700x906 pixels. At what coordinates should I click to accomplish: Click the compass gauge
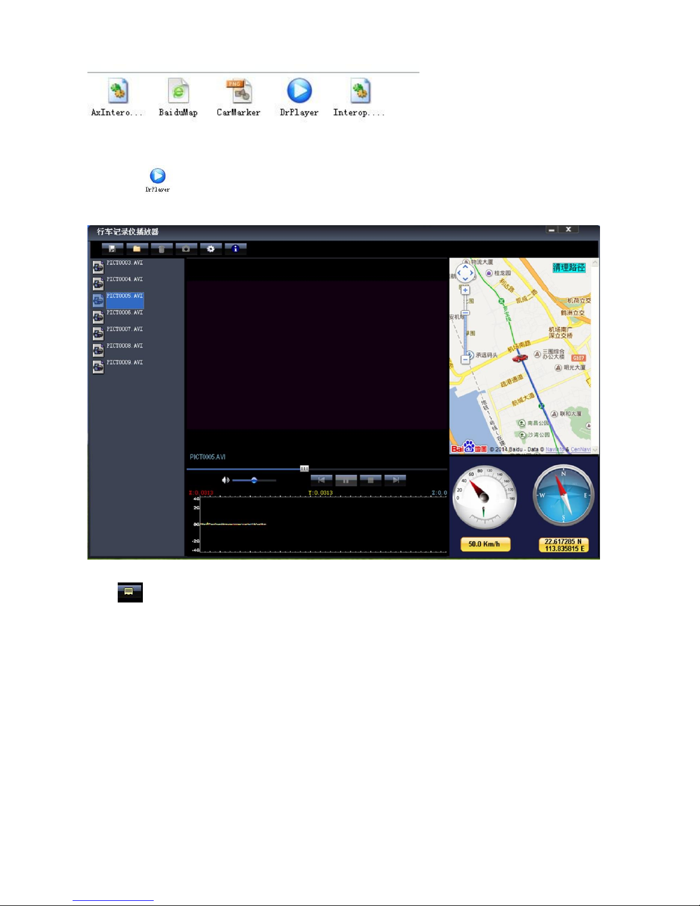tap(563, 496)
